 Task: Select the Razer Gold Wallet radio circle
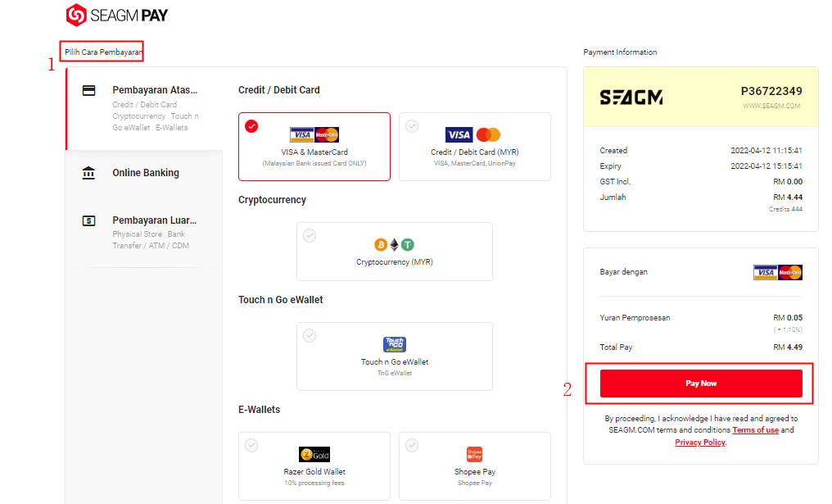(x=251, y=446)
